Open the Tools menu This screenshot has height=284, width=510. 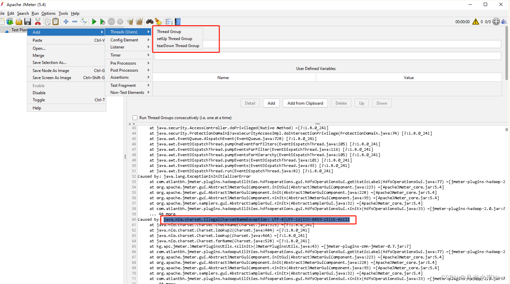[x=63, y=13]
